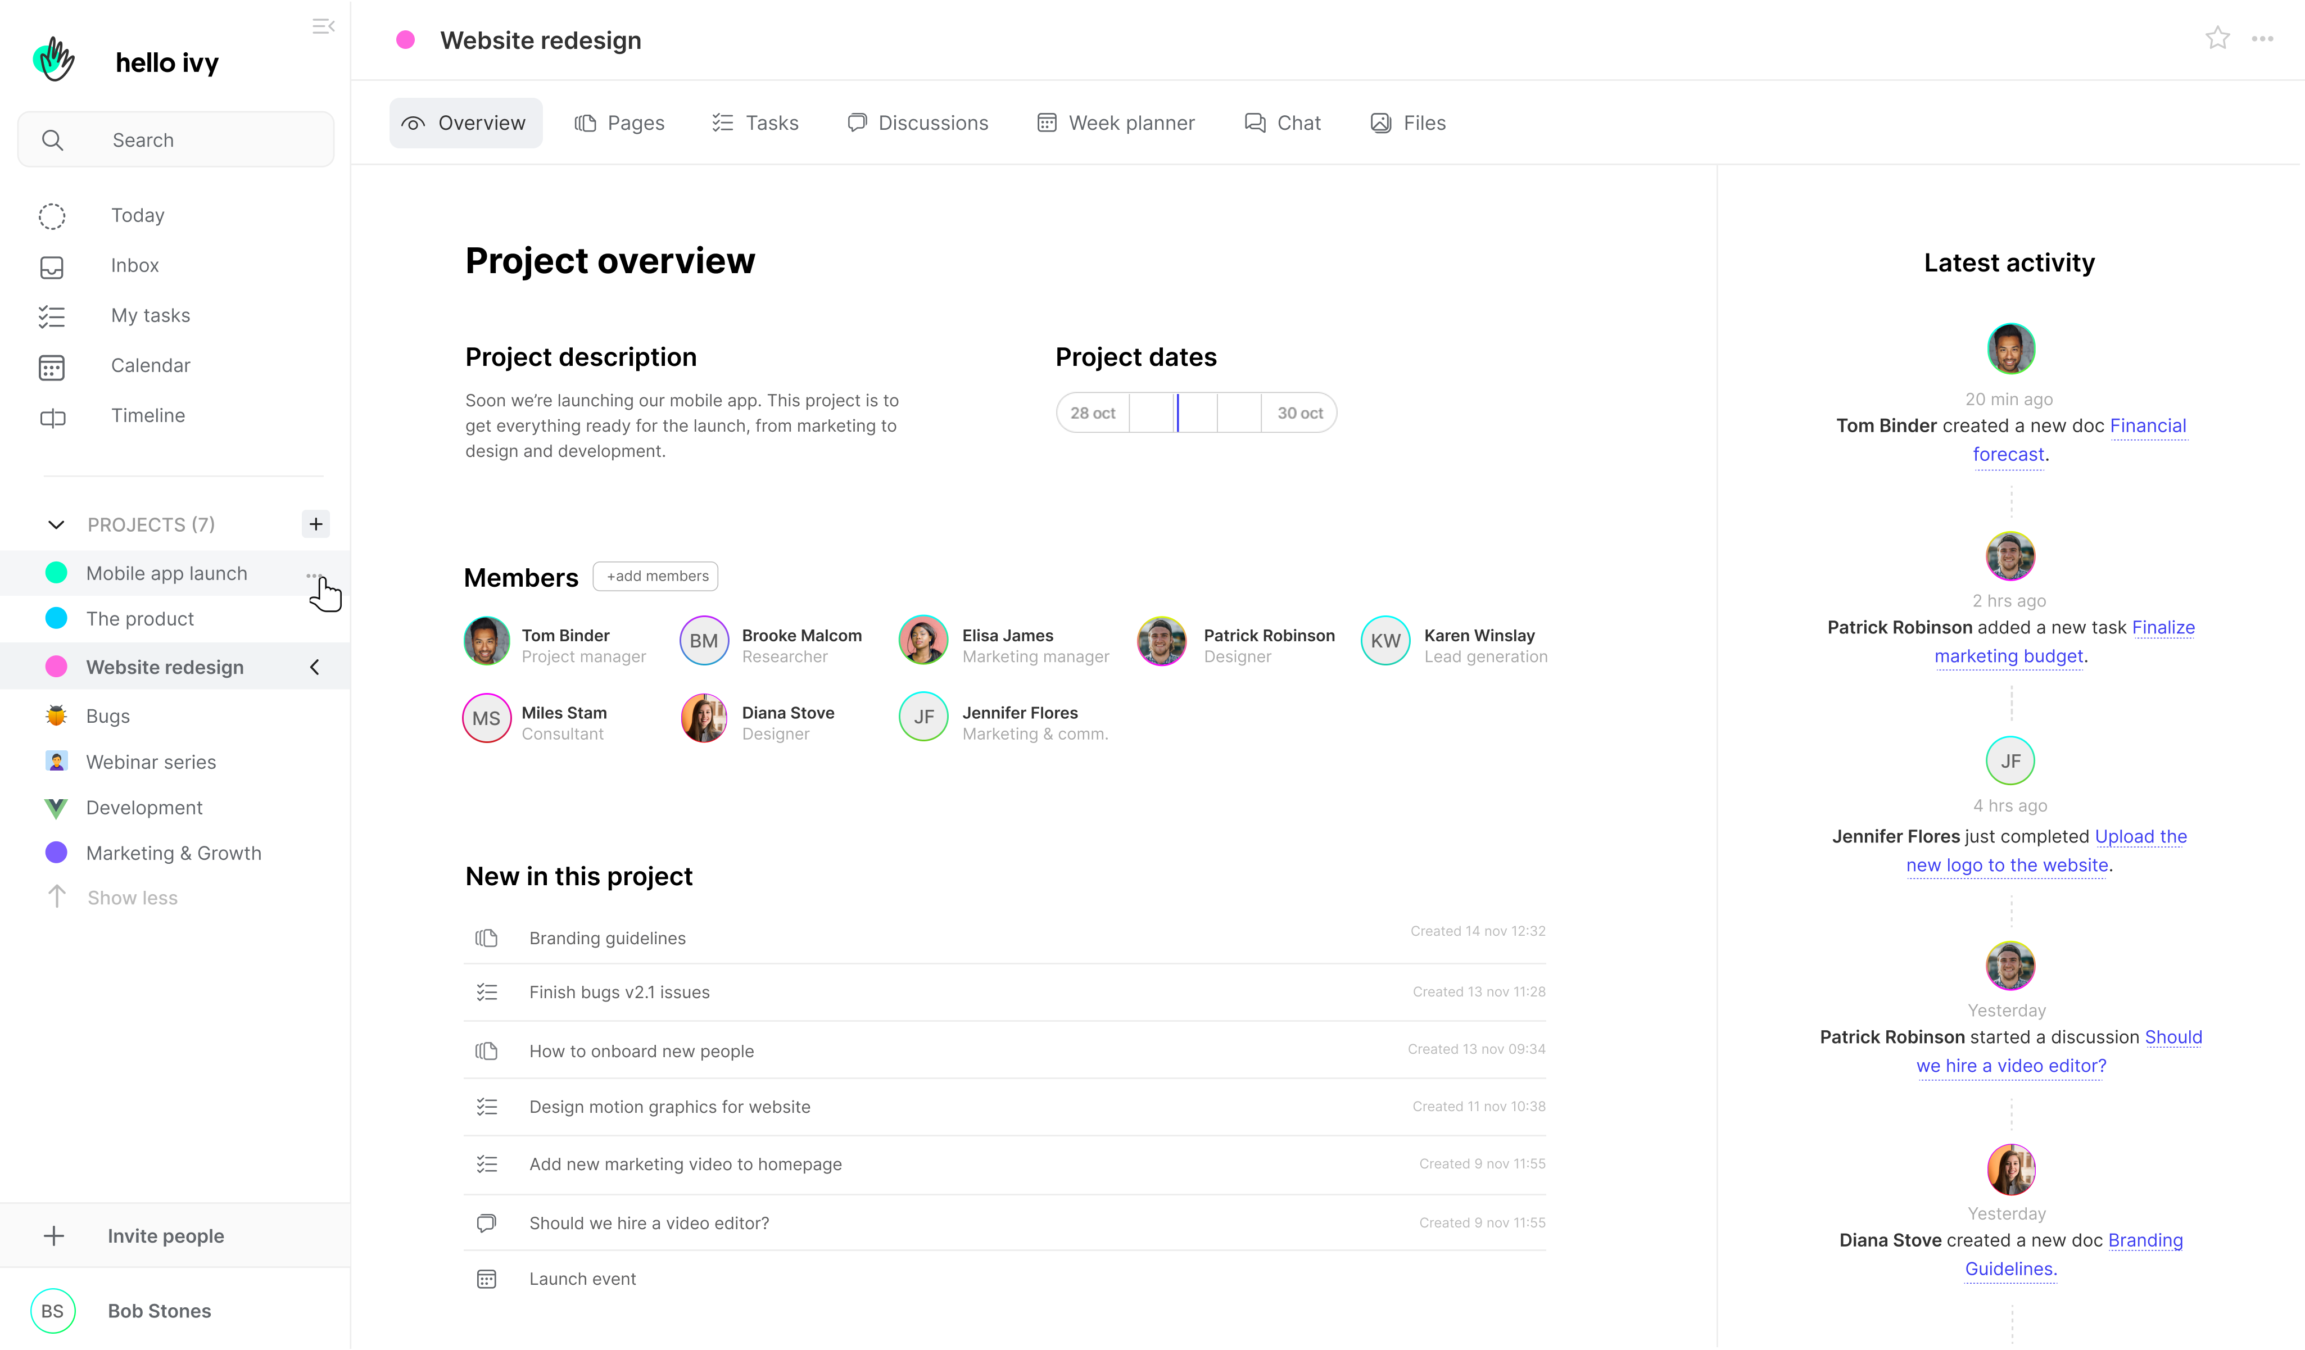2305x1350 pixels.
Task: Click the +add members button
Action: click(x=655, y=576)
